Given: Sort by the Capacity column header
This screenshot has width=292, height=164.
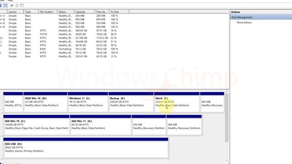Looking at the screenshot, I should coord(84,12).
